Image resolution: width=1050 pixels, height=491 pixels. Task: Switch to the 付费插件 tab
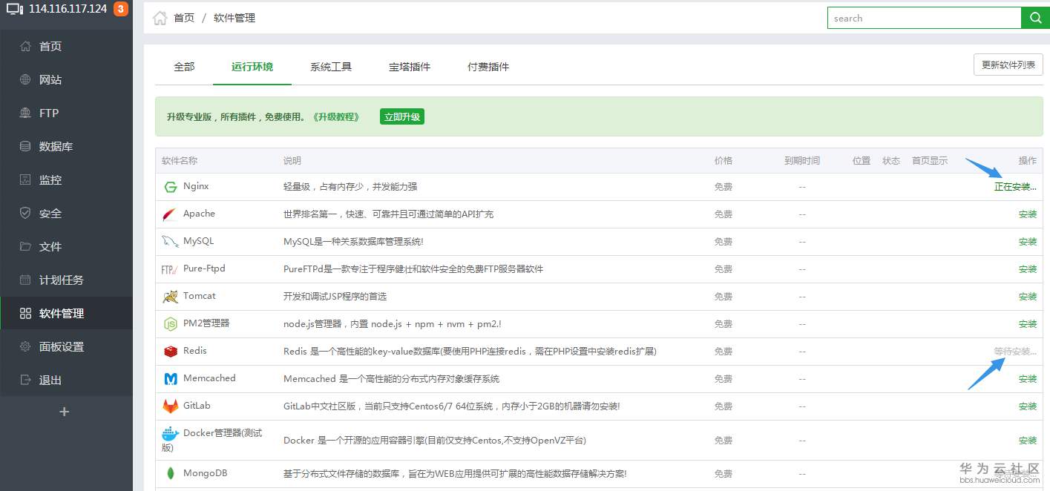pyautogui.click(x=488, y=67)
